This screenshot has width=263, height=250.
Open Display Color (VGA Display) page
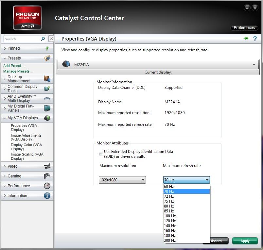26,147
